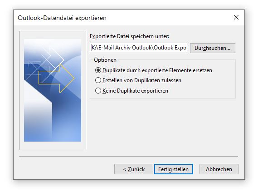Click the label text 'Duplikate durch exportierte Elemente ersetzen'
Viewport: 258px width, 192px height.
pos(157,70)
